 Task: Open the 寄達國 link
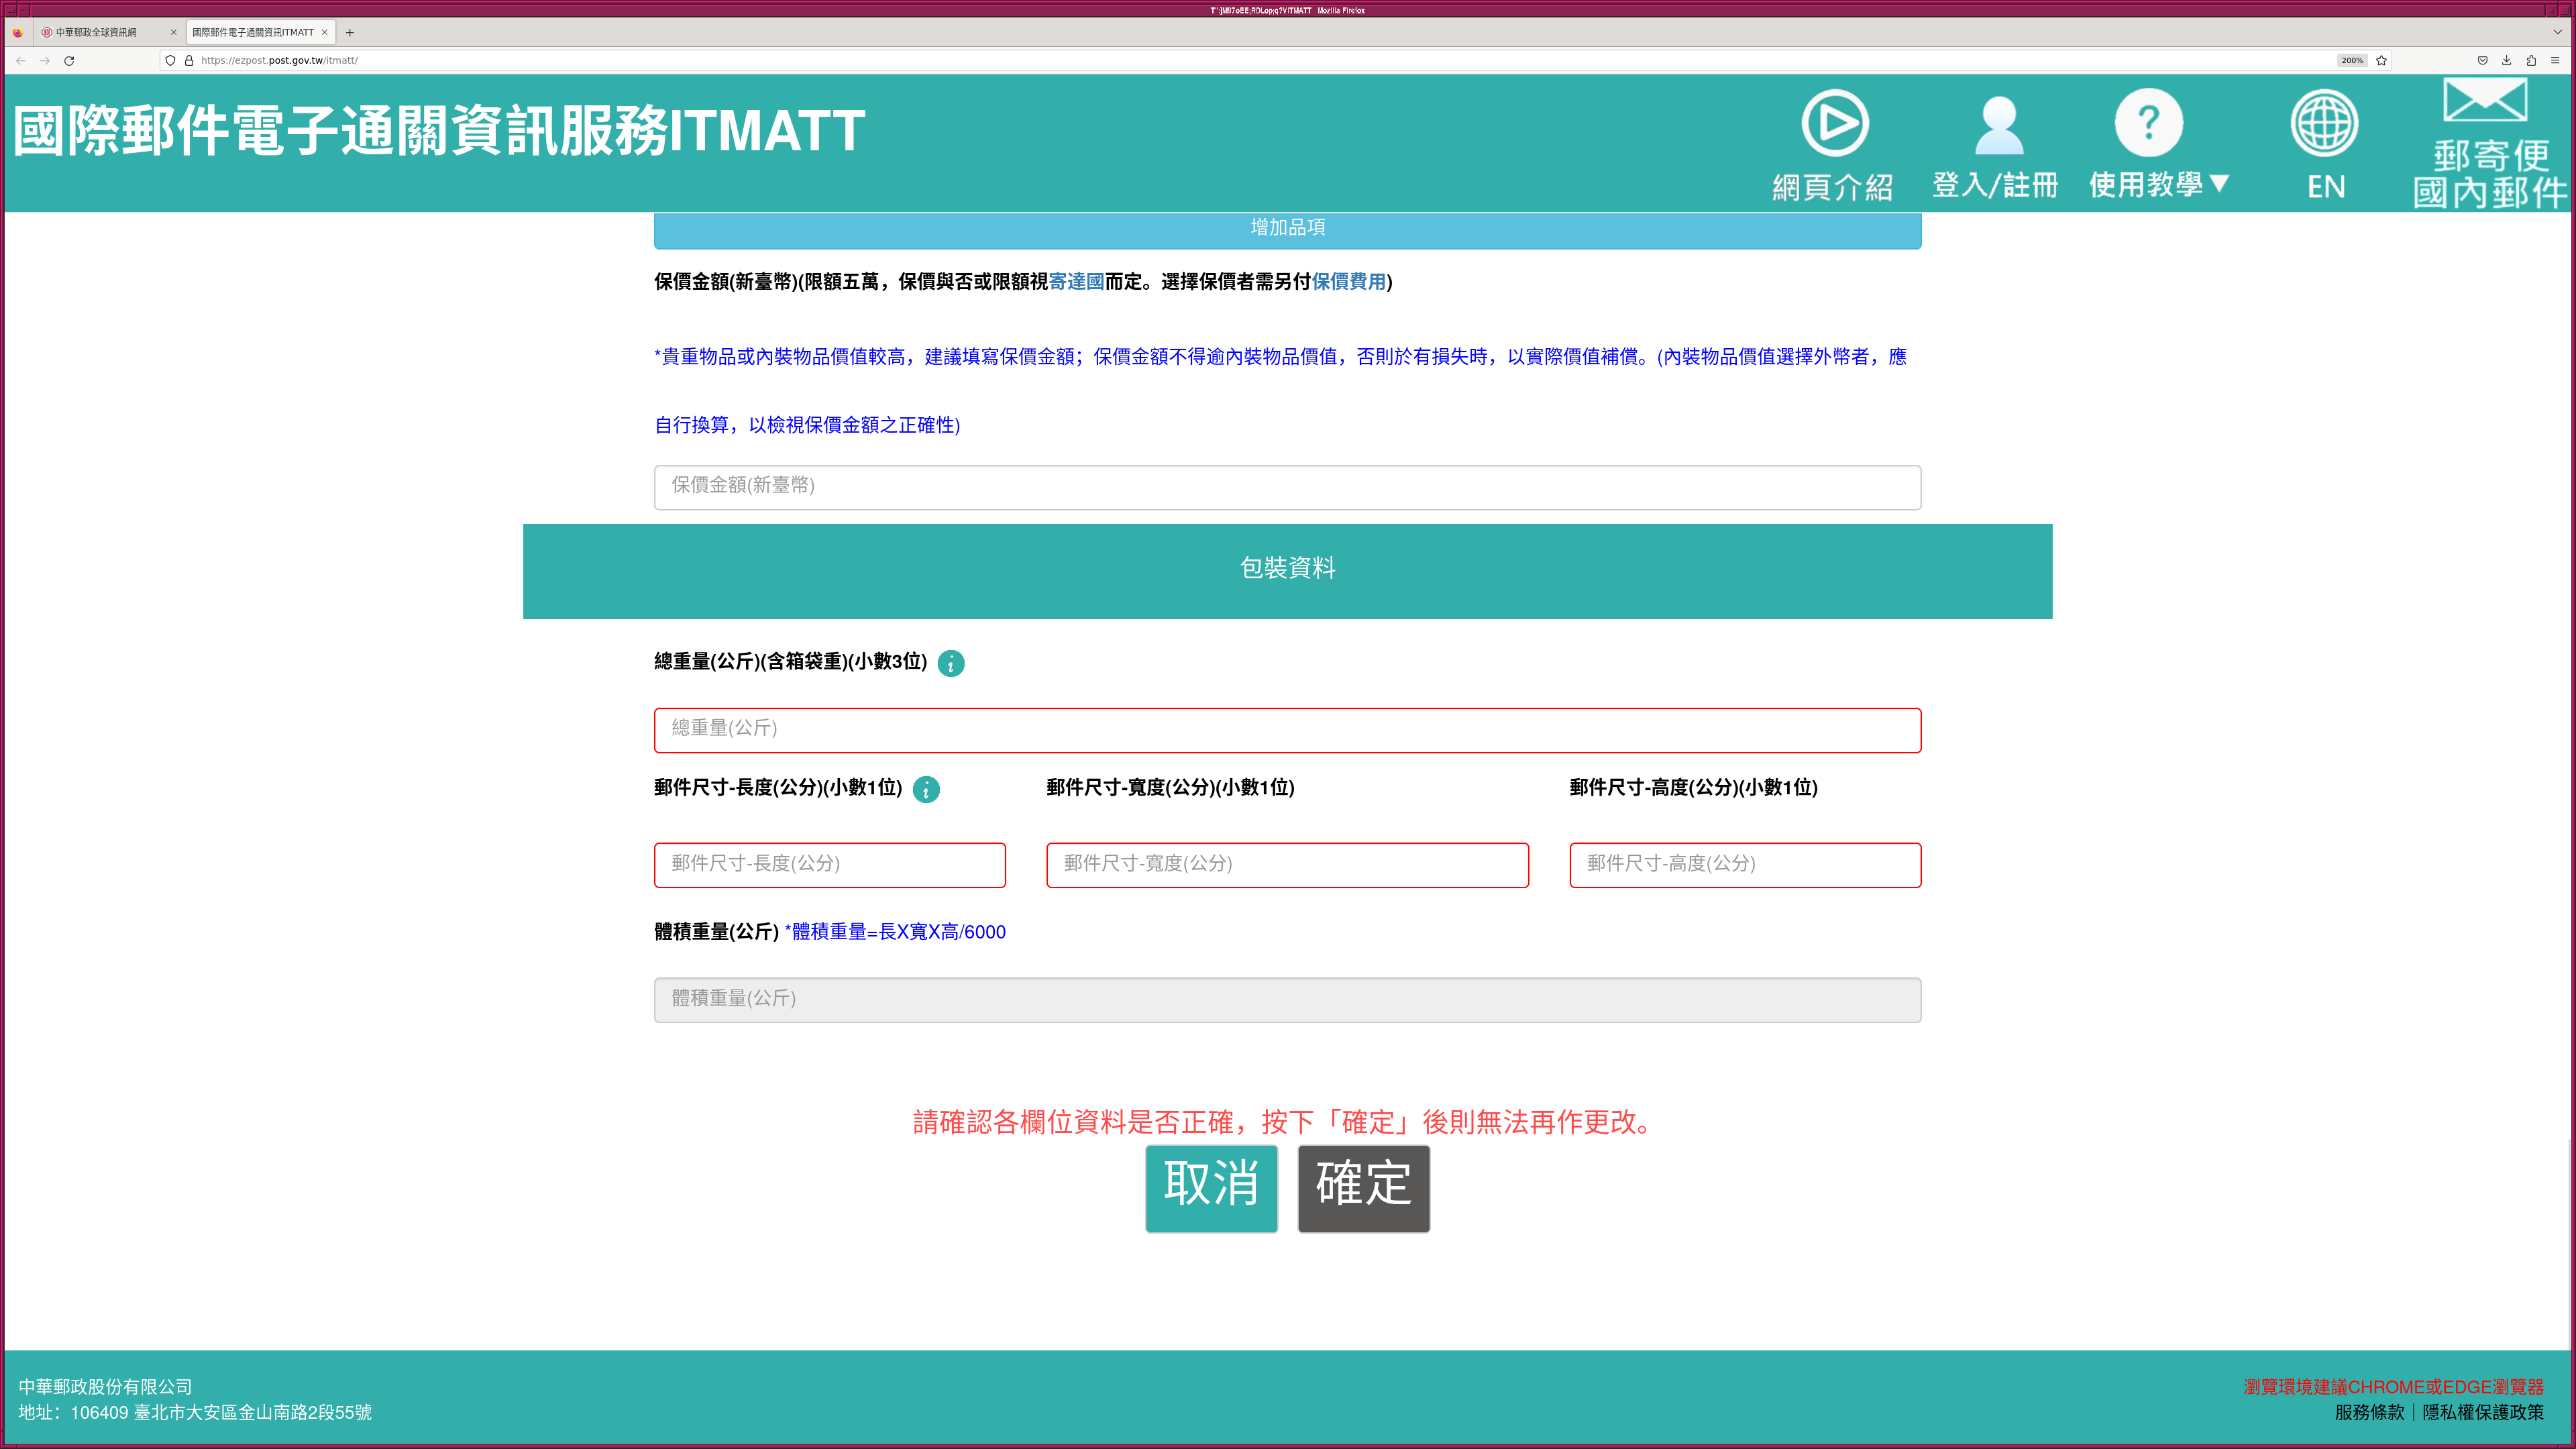point(1076,282)
